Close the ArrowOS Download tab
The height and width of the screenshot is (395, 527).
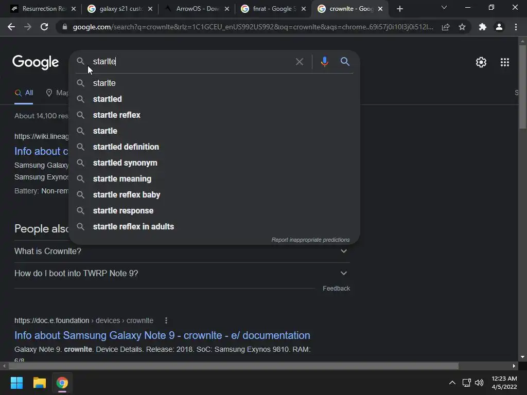227,9
